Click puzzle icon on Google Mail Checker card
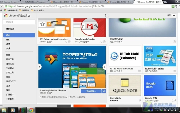180x113 pixels. (104, 42)
